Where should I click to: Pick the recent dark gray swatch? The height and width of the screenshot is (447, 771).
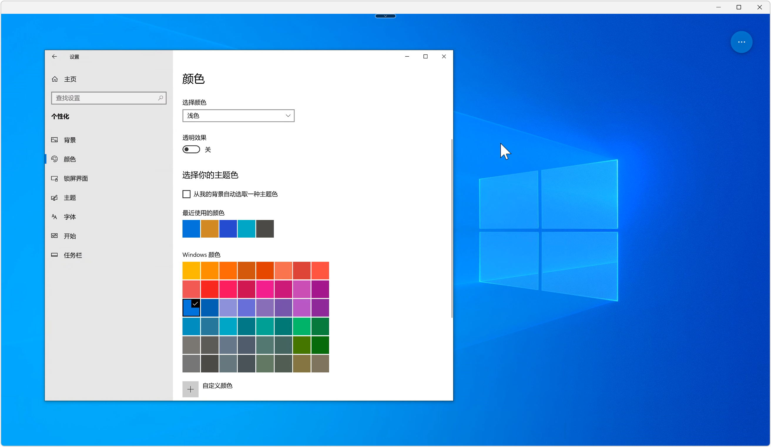(x=265, y=229)
